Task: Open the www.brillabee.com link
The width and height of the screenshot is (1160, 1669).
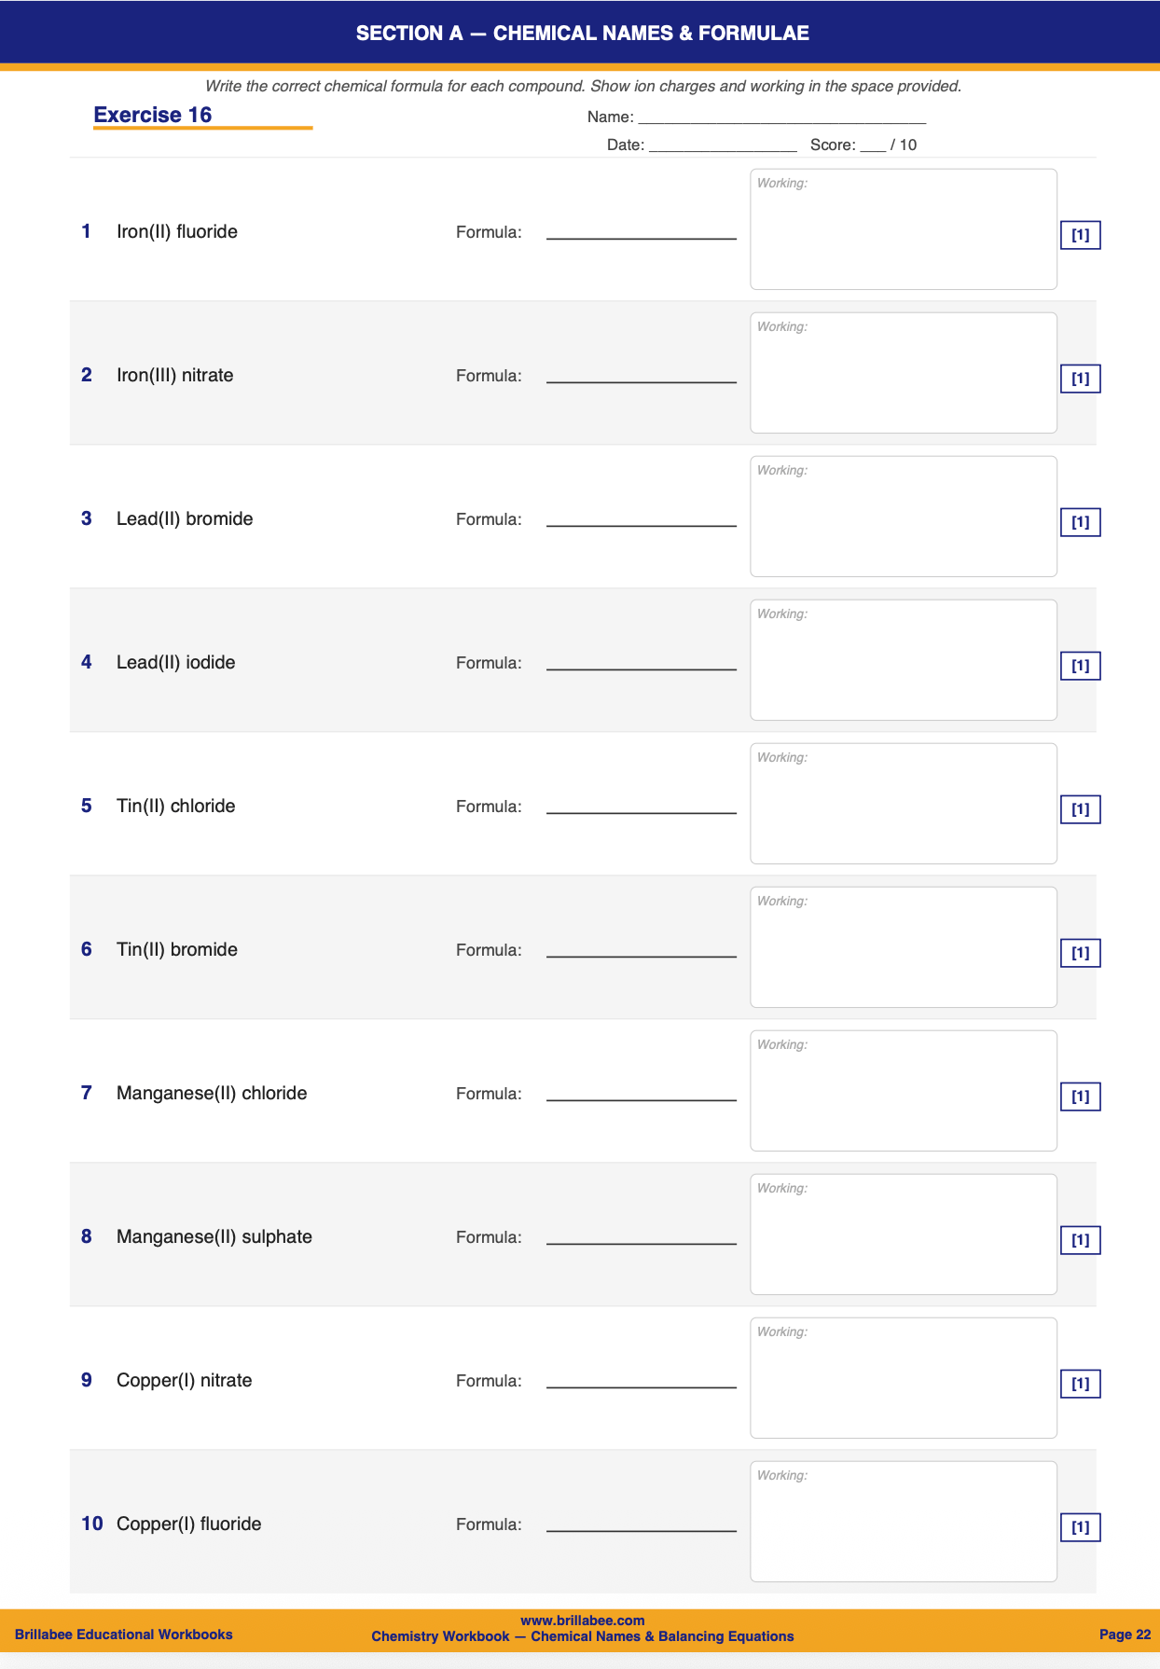Action: 582,1621
